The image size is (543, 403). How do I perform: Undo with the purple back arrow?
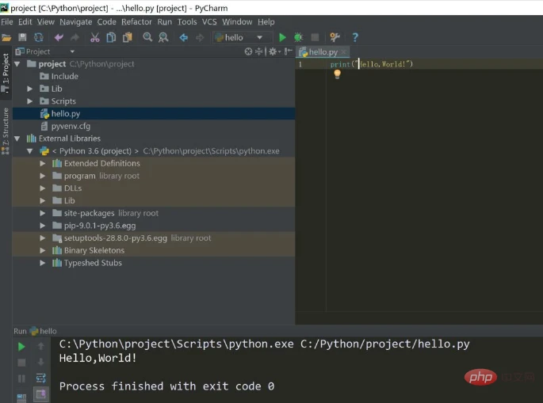tap(59, 37)
